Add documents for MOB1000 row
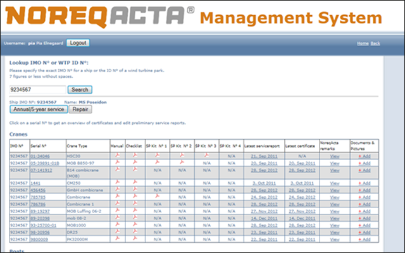 364,225
